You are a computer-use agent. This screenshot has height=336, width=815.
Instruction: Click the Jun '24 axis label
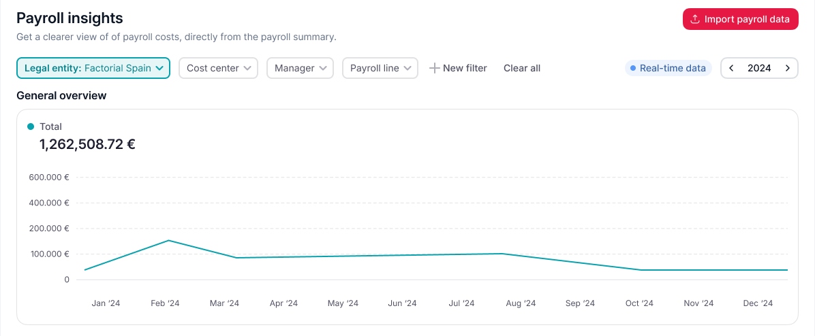point(402,303)
